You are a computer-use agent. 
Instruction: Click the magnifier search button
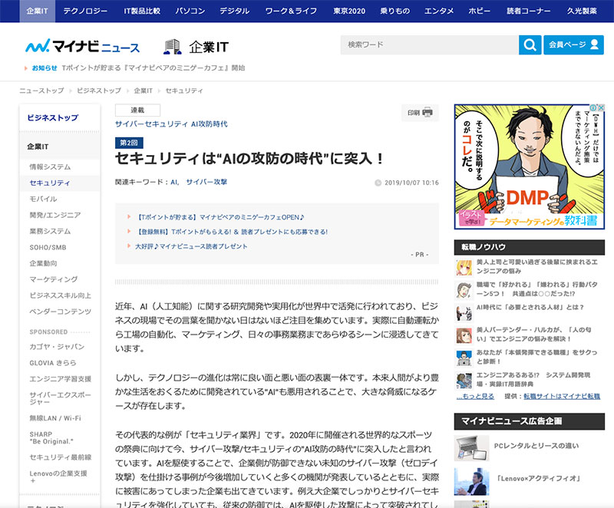pyautogui.click(x=530, y=45)
